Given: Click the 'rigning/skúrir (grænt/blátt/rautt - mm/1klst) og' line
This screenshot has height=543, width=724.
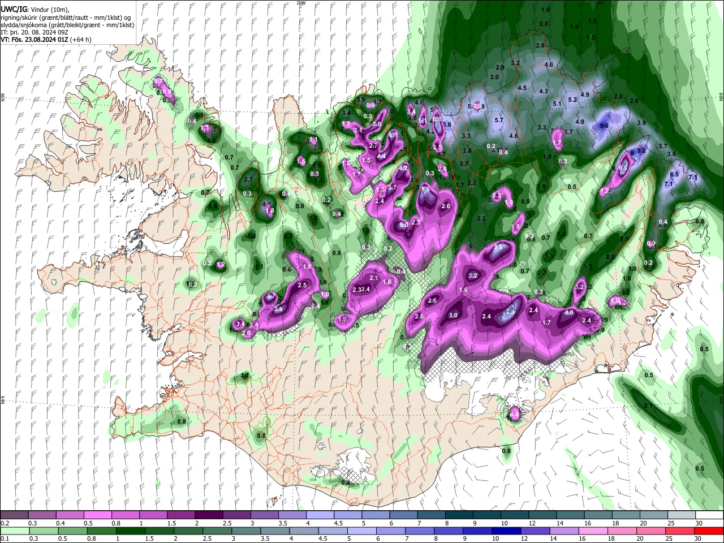Looking at the screenshot, I should 66,18.
